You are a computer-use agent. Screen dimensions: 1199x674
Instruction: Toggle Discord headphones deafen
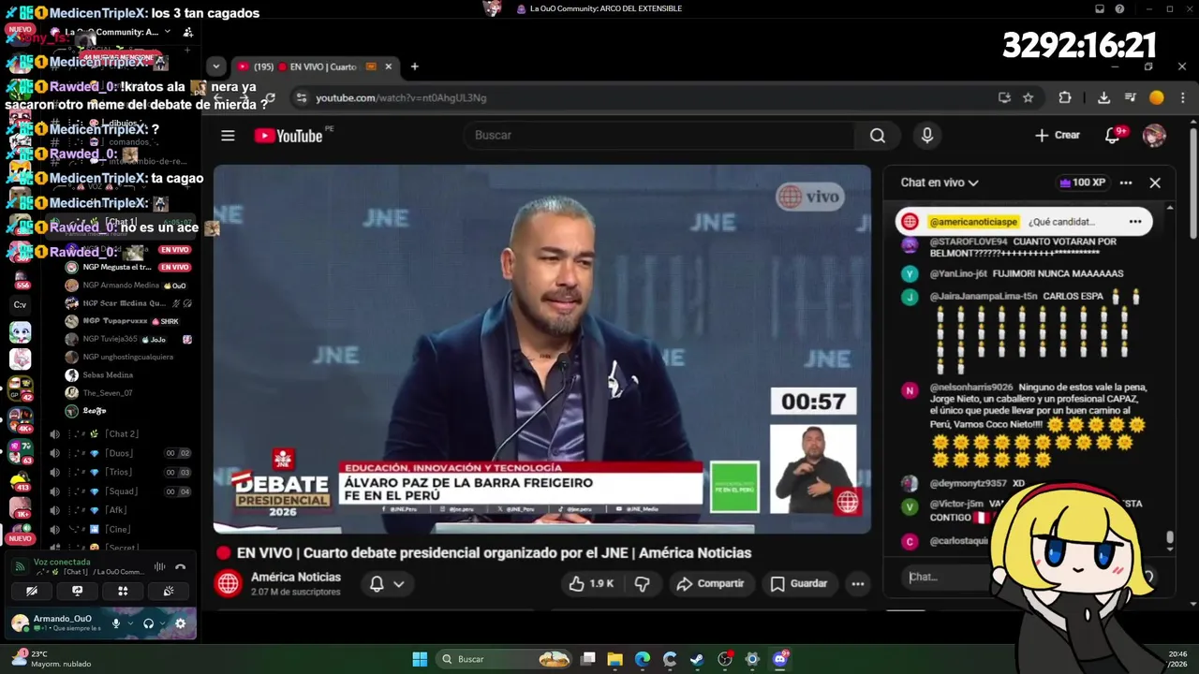click(148, 623)
